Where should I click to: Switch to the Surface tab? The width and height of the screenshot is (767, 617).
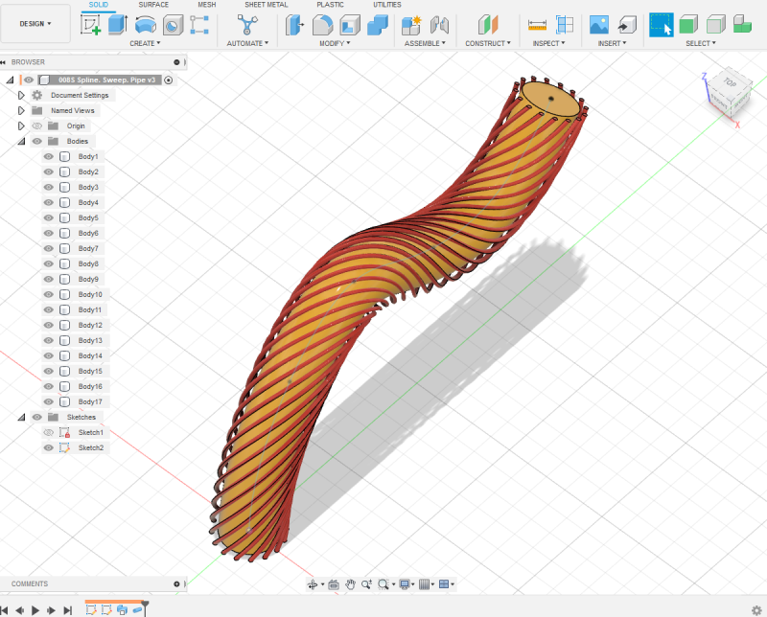coord(153,5)
